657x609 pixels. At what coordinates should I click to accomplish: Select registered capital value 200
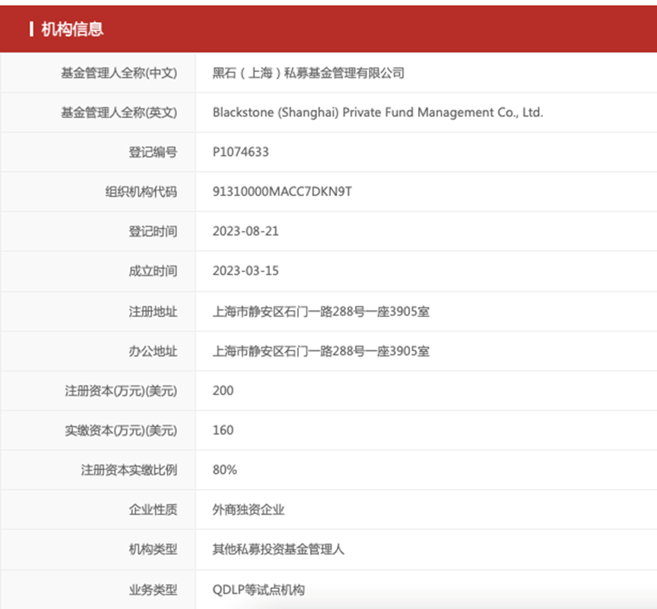[x=223, y=390]
